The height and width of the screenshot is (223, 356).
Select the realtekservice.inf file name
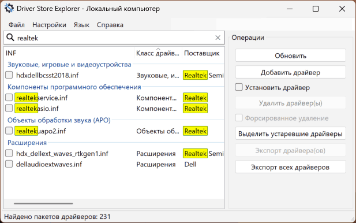(42, 98)
